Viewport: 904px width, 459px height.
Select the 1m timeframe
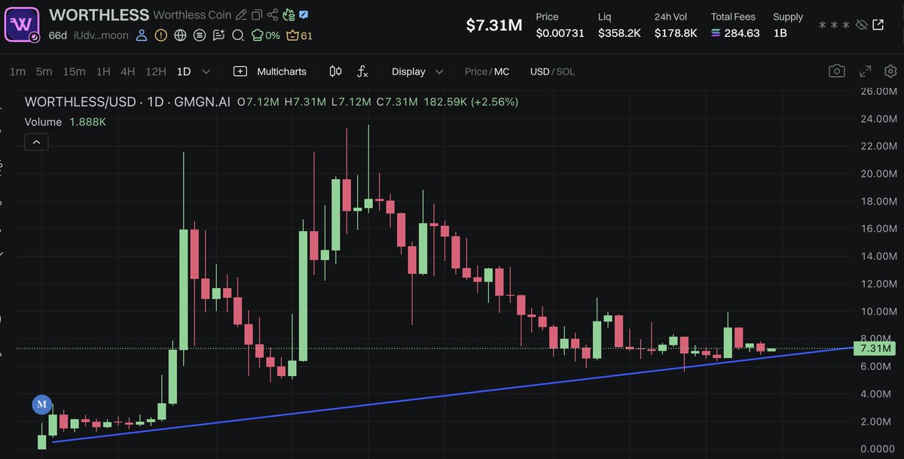(x=17, y=71)
